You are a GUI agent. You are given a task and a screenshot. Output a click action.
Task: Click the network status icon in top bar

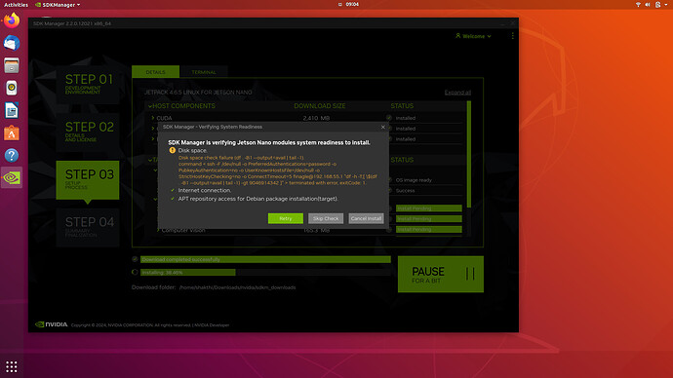(638, 4)
